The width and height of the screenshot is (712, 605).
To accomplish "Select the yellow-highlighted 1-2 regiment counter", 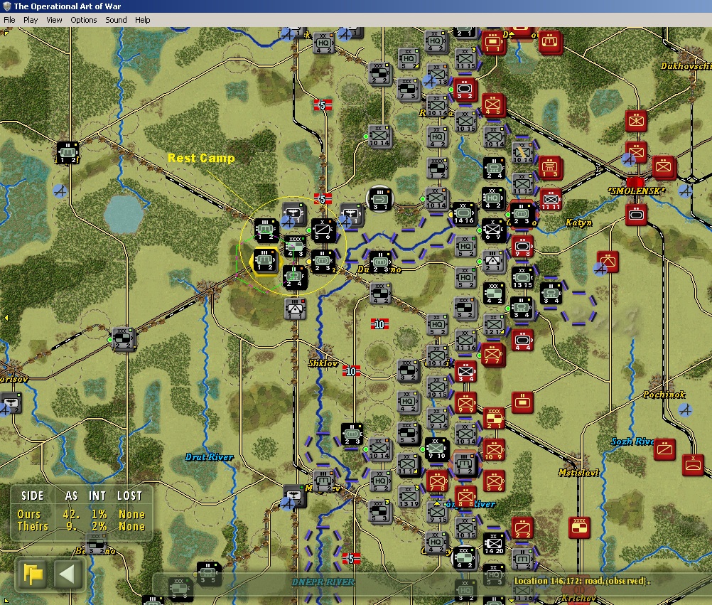I will point(264,260).
